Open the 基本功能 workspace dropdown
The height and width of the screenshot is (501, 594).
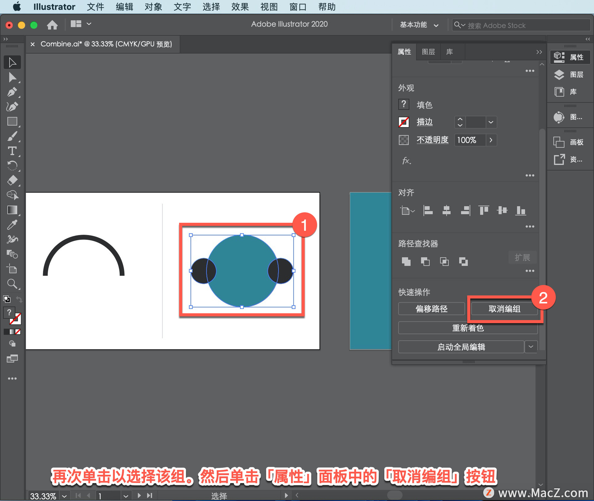coord(419,25)
